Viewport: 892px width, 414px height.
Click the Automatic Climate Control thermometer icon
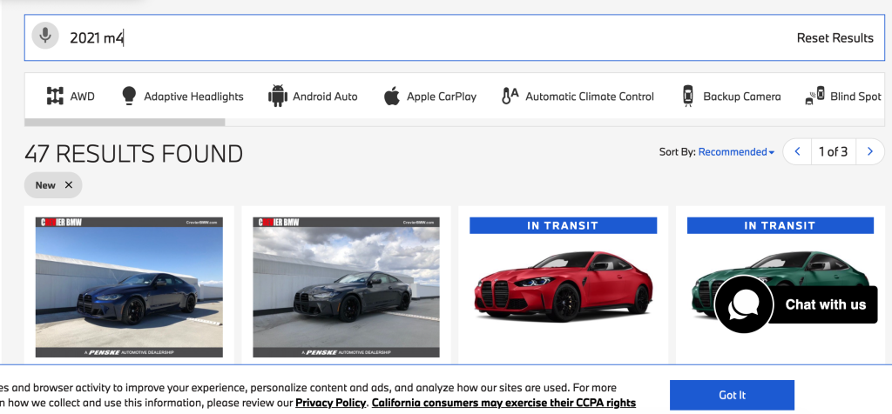pos(510,96)
